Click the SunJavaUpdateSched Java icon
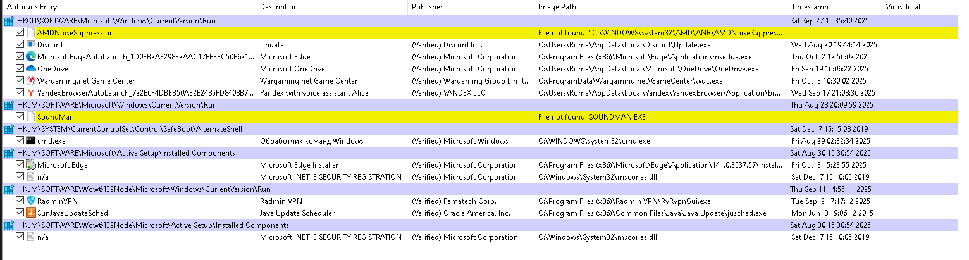The height and width of the screenshot is (260, 969). (31, 213)
